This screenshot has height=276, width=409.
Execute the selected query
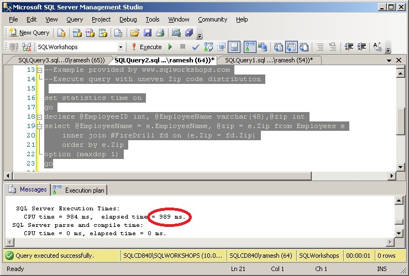[x=146, y=47]
